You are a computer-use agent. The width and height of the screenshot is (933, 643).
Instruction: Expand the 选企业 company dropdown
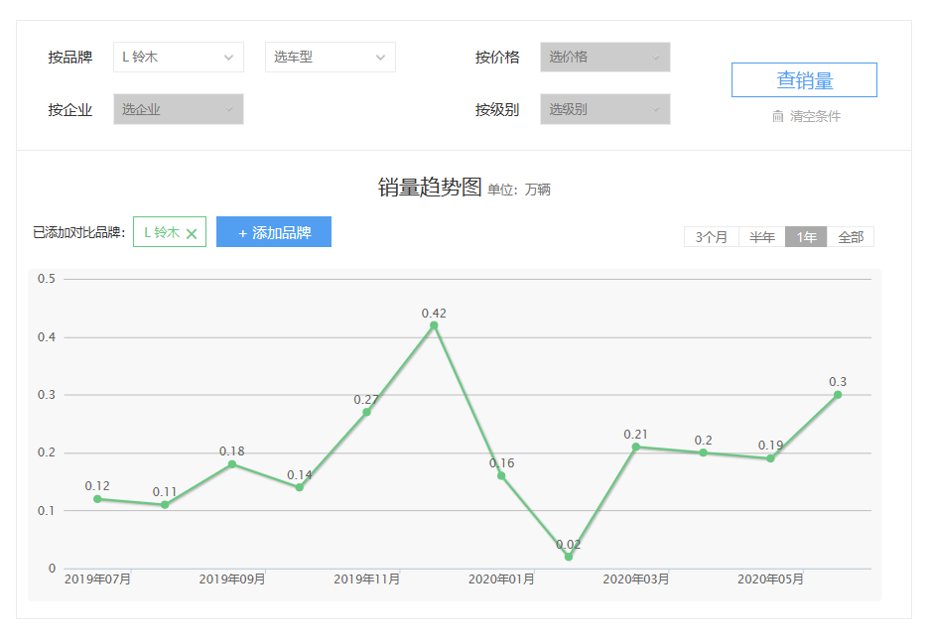point(178,109)
